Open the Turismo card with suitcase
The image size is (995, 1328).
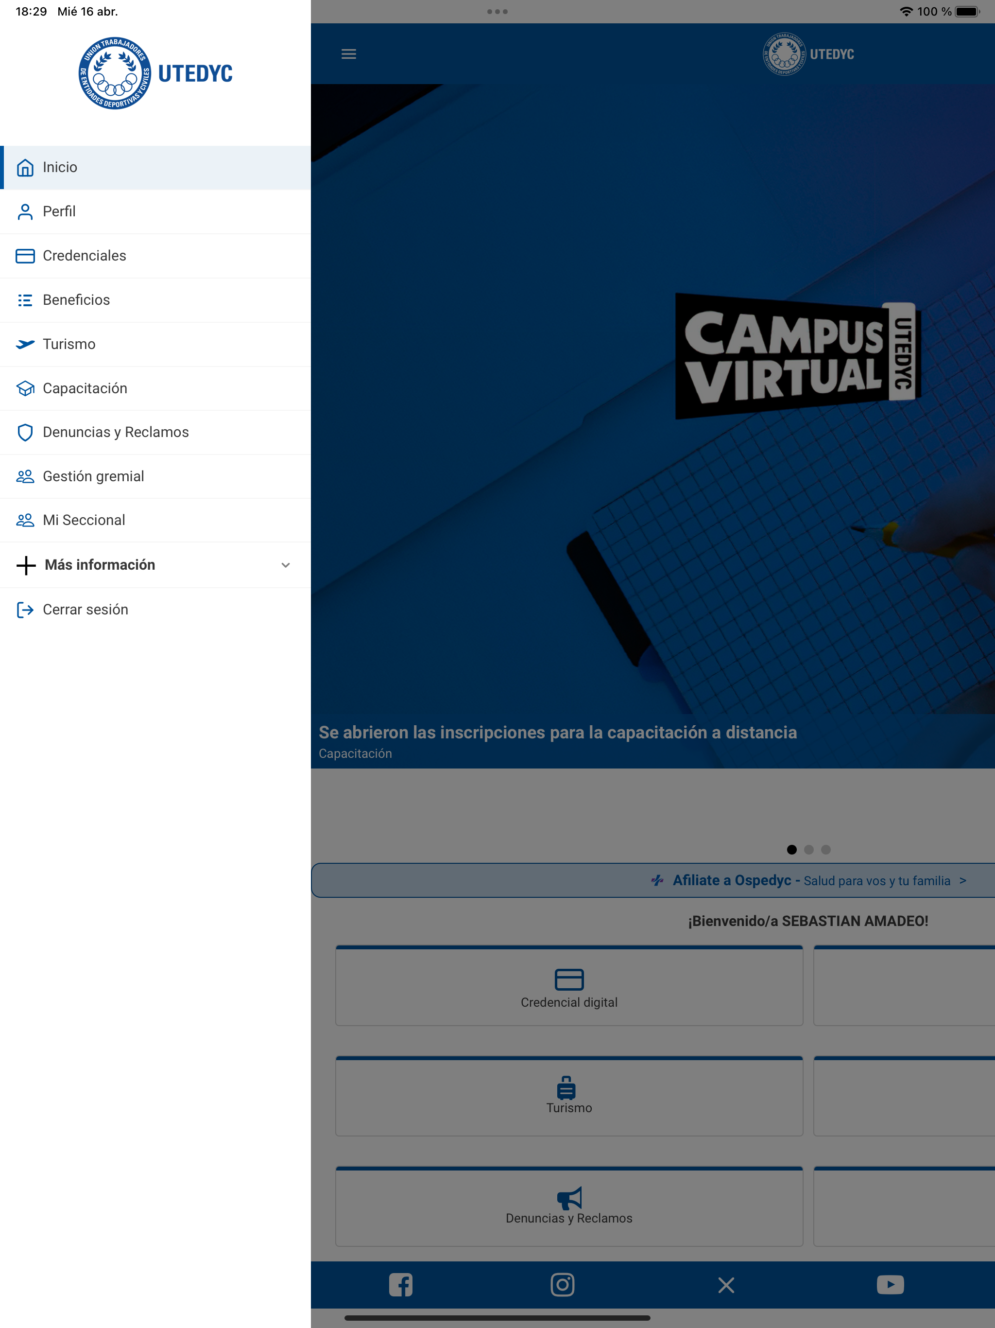tap(569, 1096)
